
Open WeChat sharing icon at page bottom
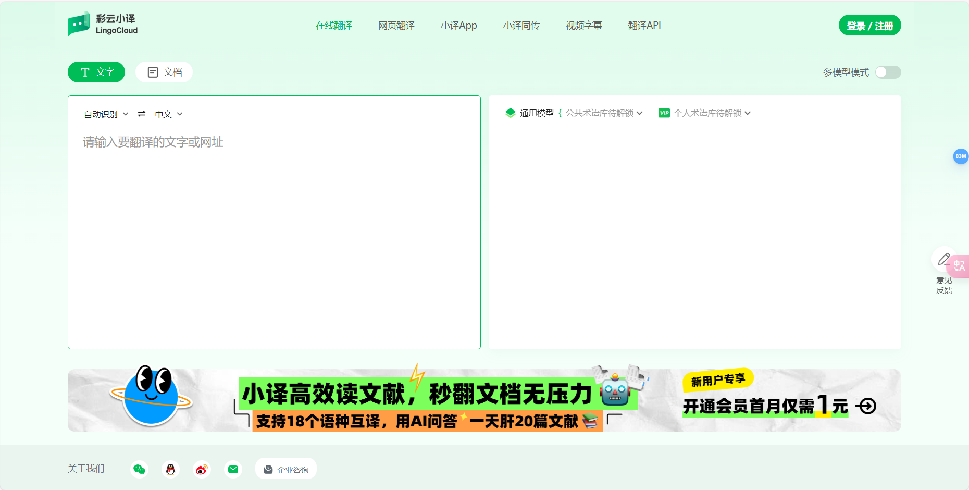coord(139,469)
